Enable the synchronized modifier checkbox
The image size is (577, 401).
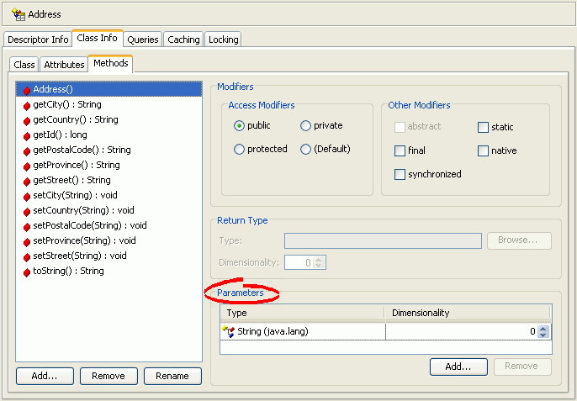[400, 174]
